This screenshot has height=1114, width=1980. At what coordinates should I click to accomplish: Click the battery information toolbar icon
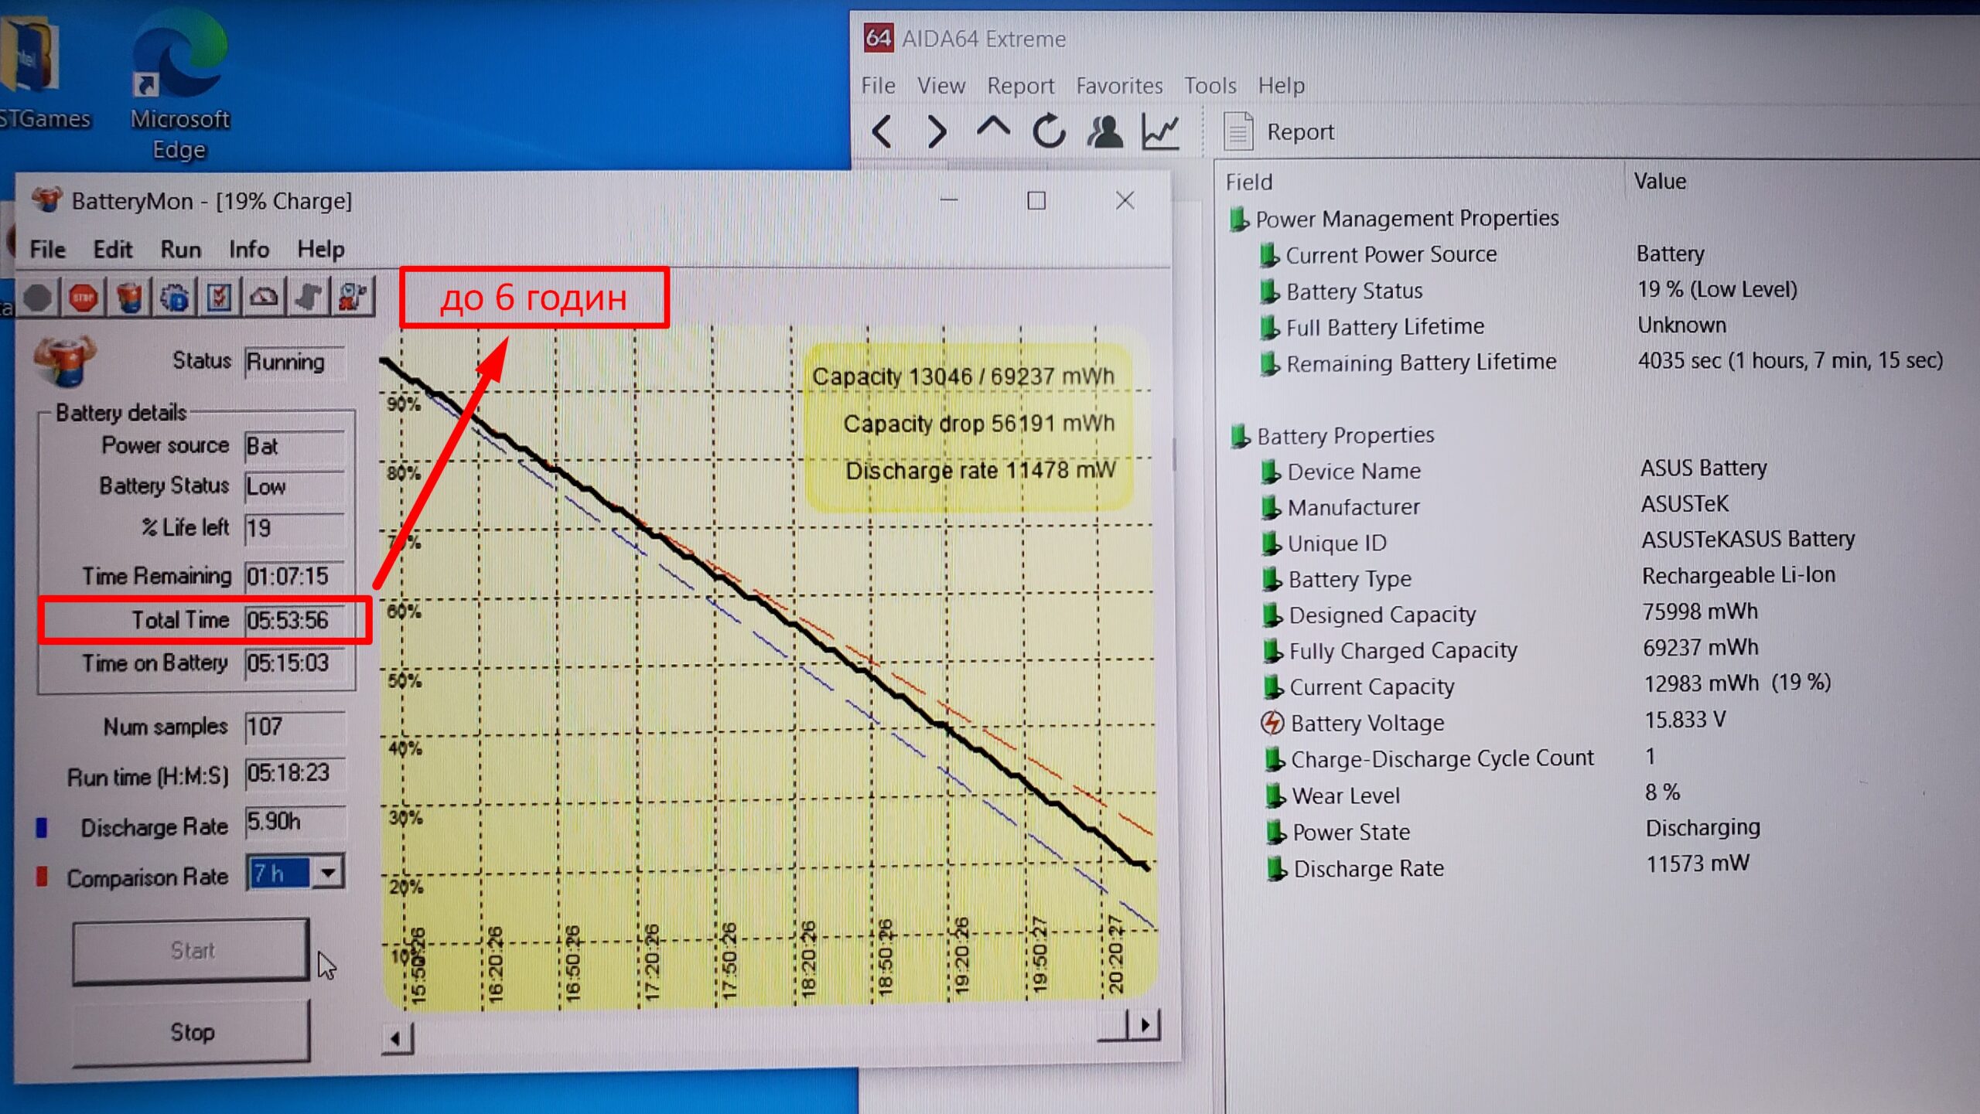pos(129,298)
